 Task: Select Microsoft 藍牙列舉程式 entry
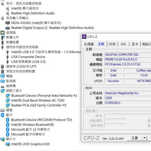tap(28, 134)
